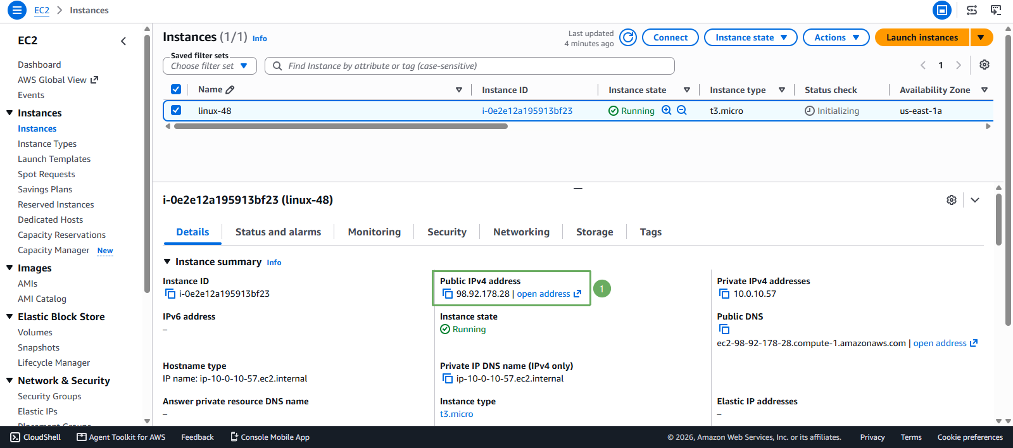The height and width of the screenshot is (448, 1013).
Task: Expand the Actions dropdown menu
Action: click(836, 37)
